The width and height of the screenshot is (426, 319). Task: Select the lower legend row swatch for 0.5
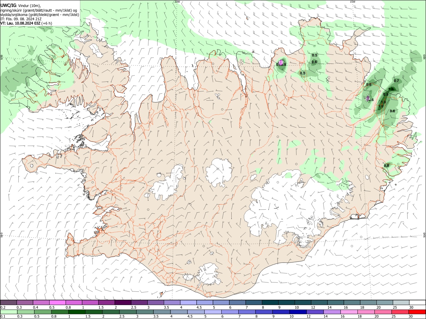point(43,312)
